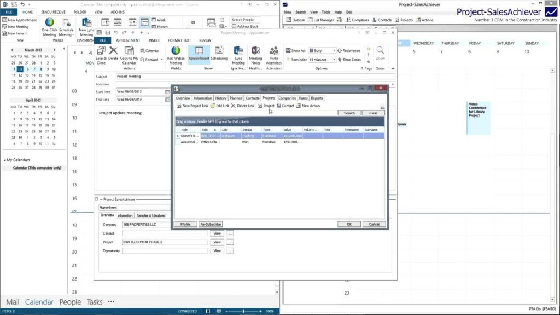This screenshot has width=560, height=315.
Task: Open the History tab in dialog
Action: pyautogui.click(x=221, y=98)
